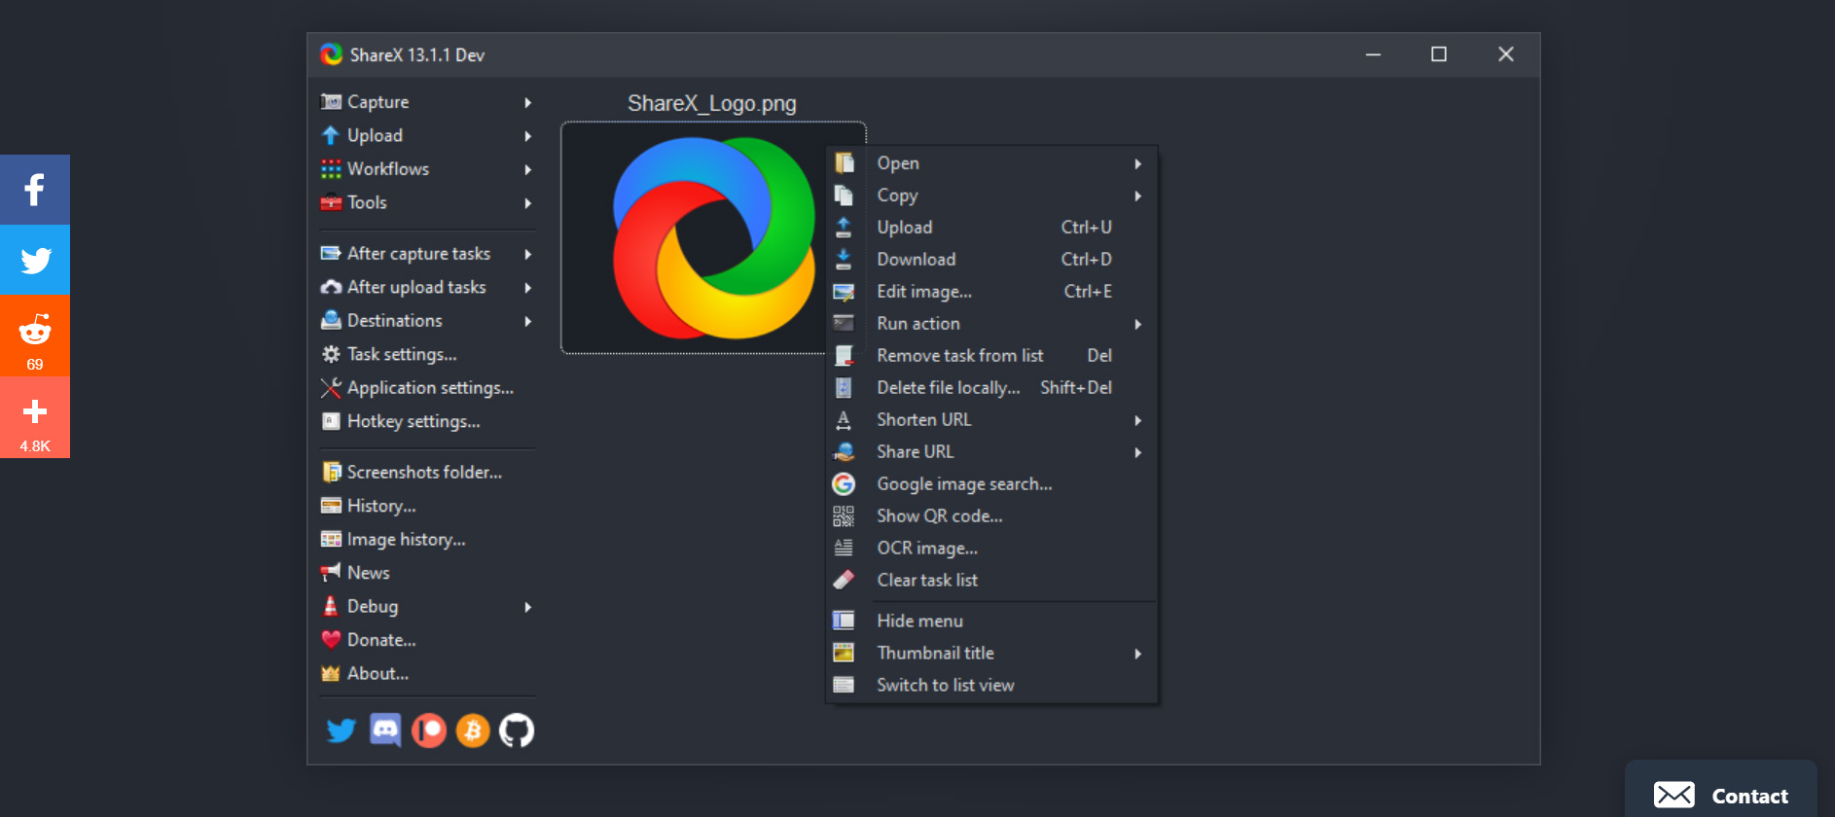This screenshot has height=817, width=1835.
Task: Click the Debug traffic cone icon
Action: pyautogui.click(x=331, y=606)
